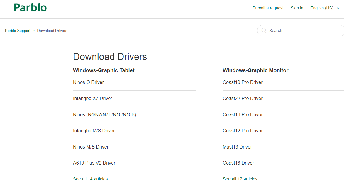Open Windows-Graphic Monitor section heading
Screen dimensions: 344x189
[x=256, y=70]
